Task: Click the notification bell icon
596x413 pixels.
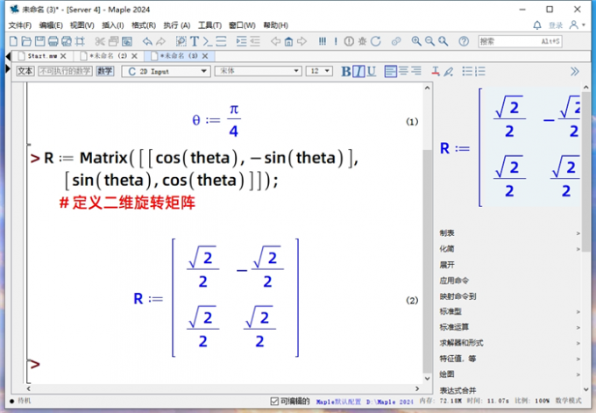Action: point(537,25)
